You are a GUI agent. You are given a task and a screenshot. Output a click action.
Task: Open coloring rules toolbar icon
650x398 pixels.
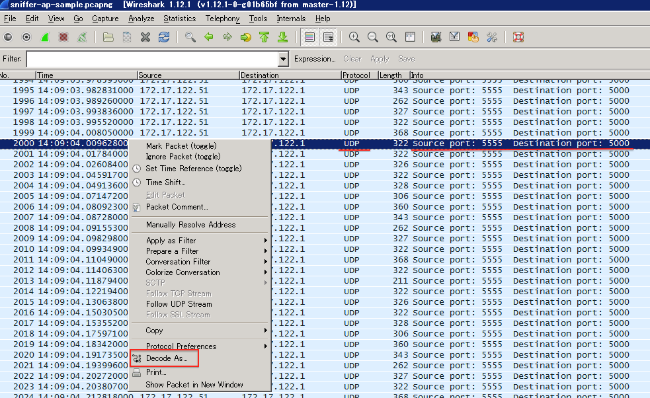473,37
